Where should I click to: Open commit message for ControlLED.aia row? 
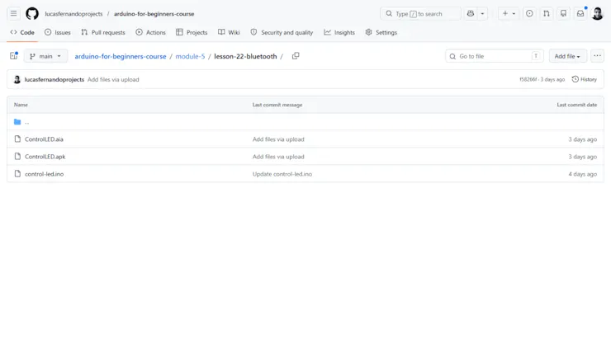point(278,139)
